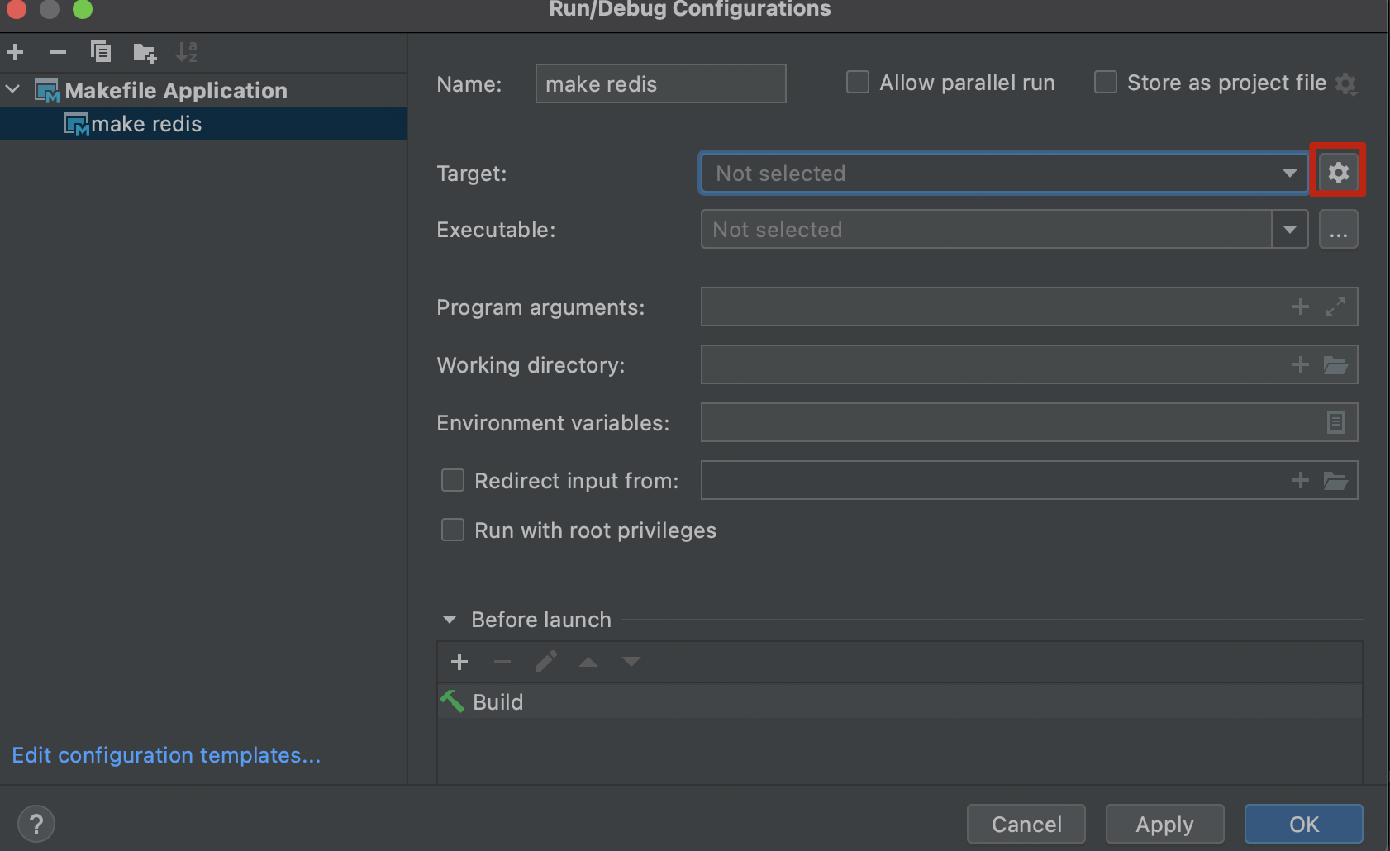Add a Before launch task
This screenshot has width=1390, height=851.
459,662
